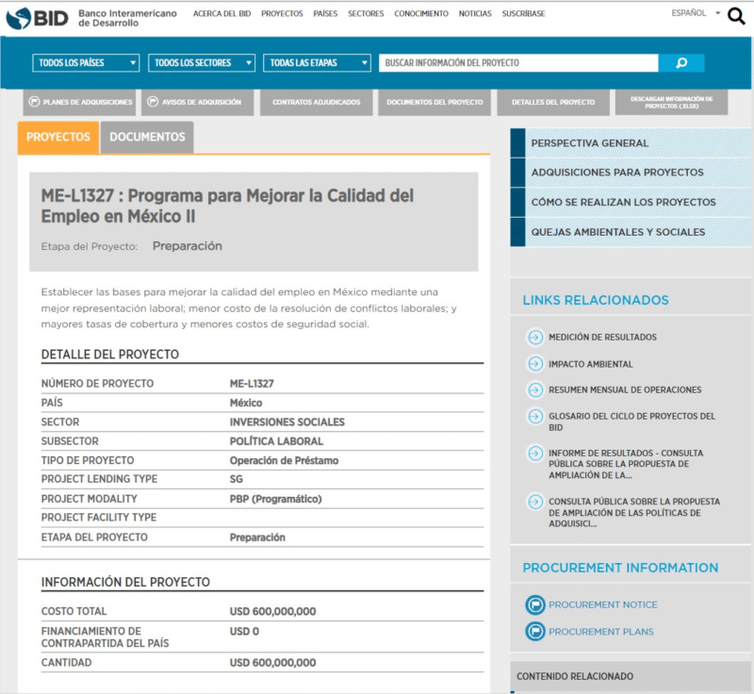Open the Quejas Ambientales y Sociales link

pyautogui.click(x=617, y=232)
